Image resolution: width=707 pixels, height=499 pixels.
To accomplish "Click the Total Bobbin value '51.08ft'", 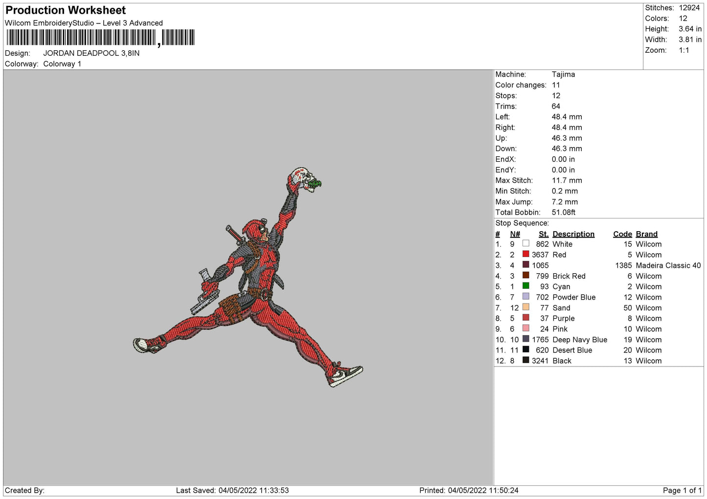I will click(x=564, y=213).
